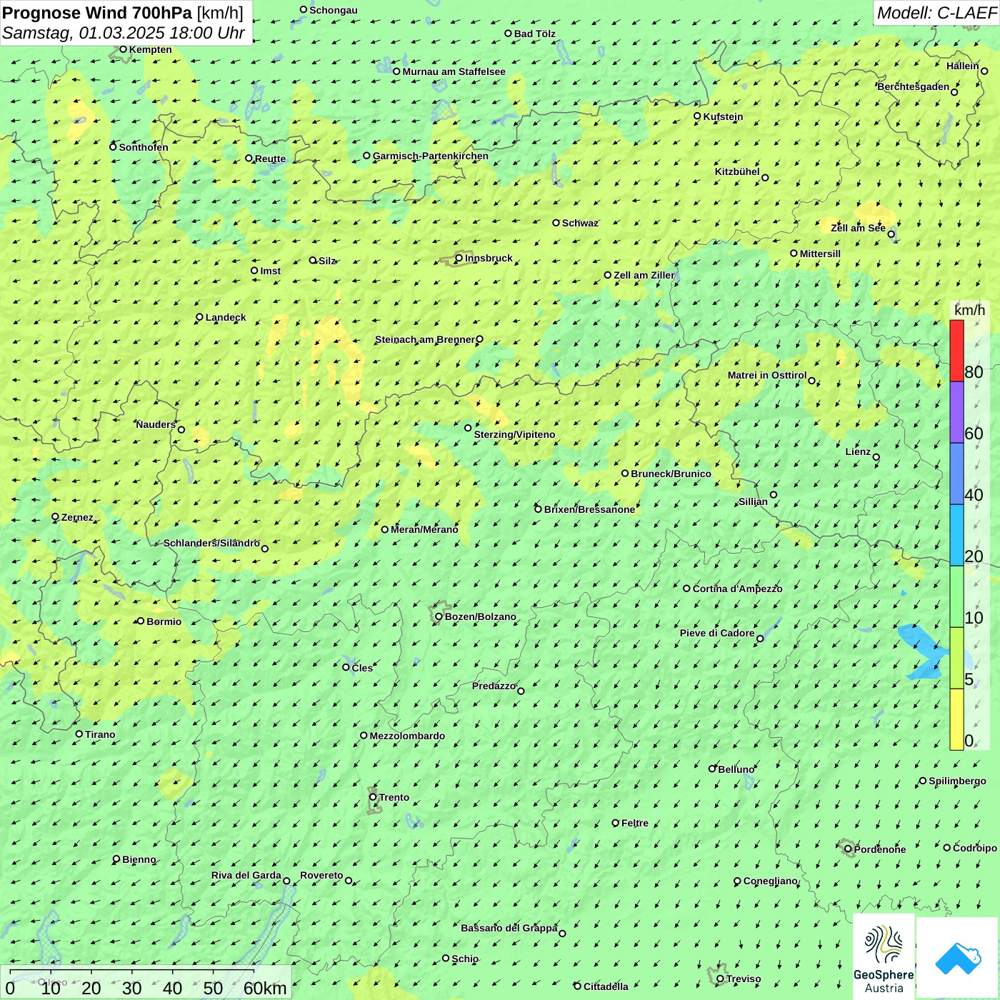Click the 'Bassano del Grappa' label

[509, 928]
